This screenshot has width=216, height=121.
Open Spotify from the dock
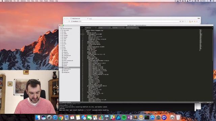[x=124, y=117]
